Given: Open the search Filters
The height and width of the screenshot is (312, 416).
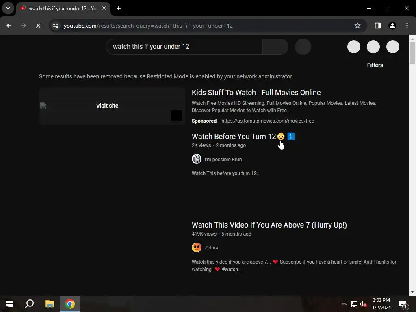Looking at the screenshot, I should pos(375,65).
